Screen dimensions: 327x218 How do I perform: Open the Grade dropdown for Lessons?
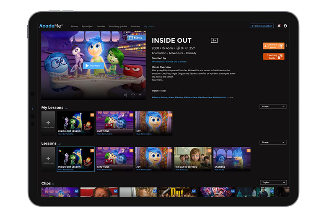[x=273, y=142]
